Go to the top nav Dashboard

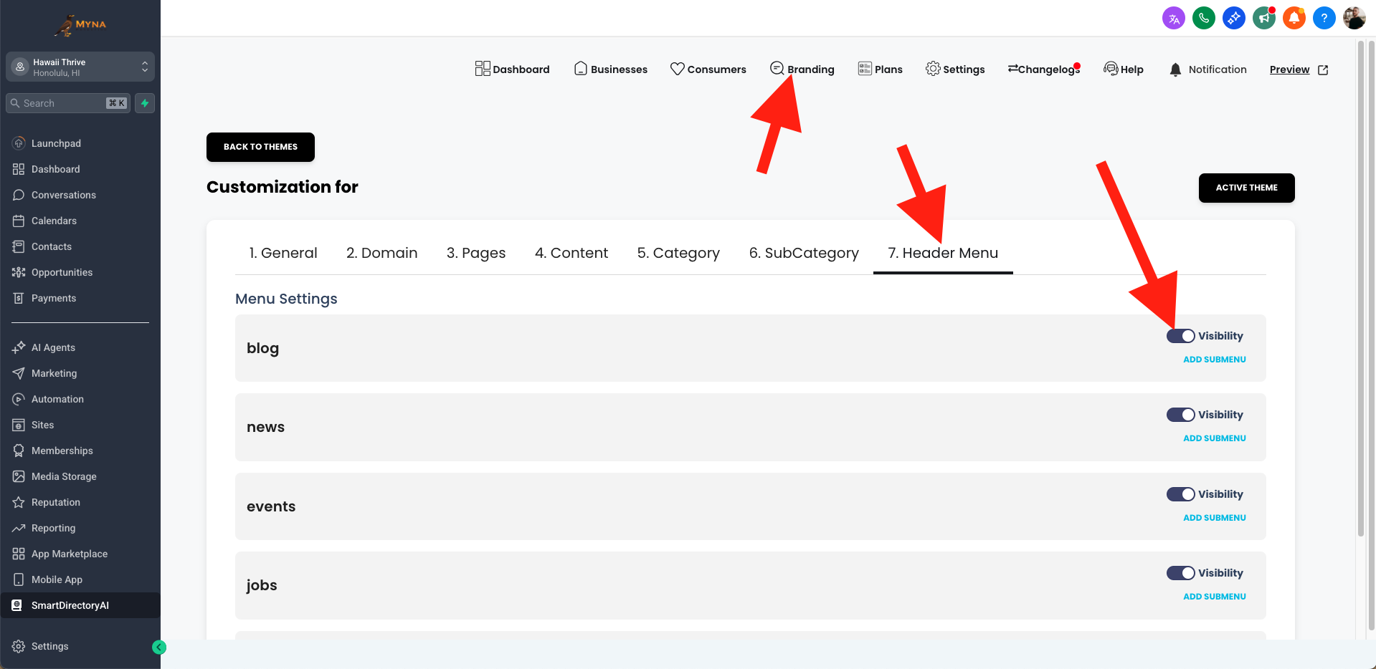[x=513, y=69]
